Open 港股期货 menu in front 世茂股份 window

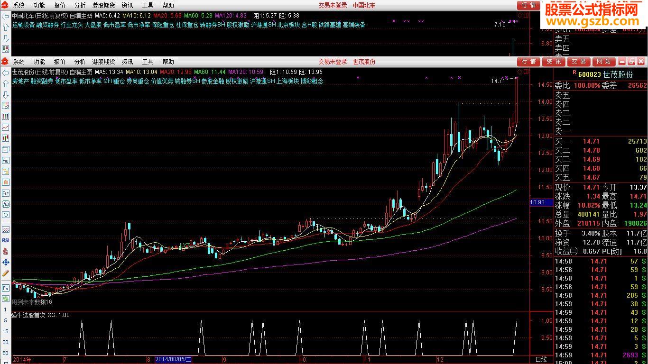104,62
